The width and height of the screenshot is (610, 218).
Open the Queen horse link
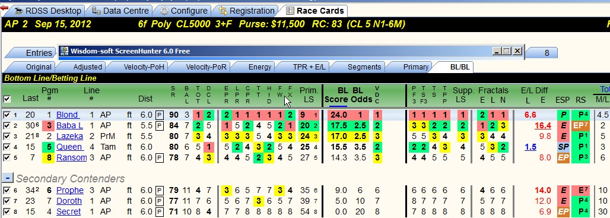coord(69,147)
